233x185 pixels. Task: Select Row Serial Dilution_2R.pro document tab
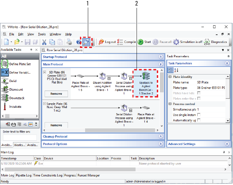tap(62, 50)
